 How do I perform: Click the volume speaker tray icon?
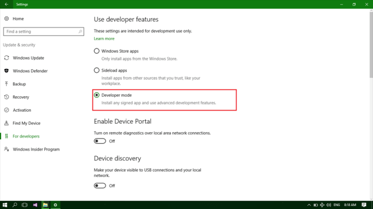pyautogui.click(x=329, y=205)
